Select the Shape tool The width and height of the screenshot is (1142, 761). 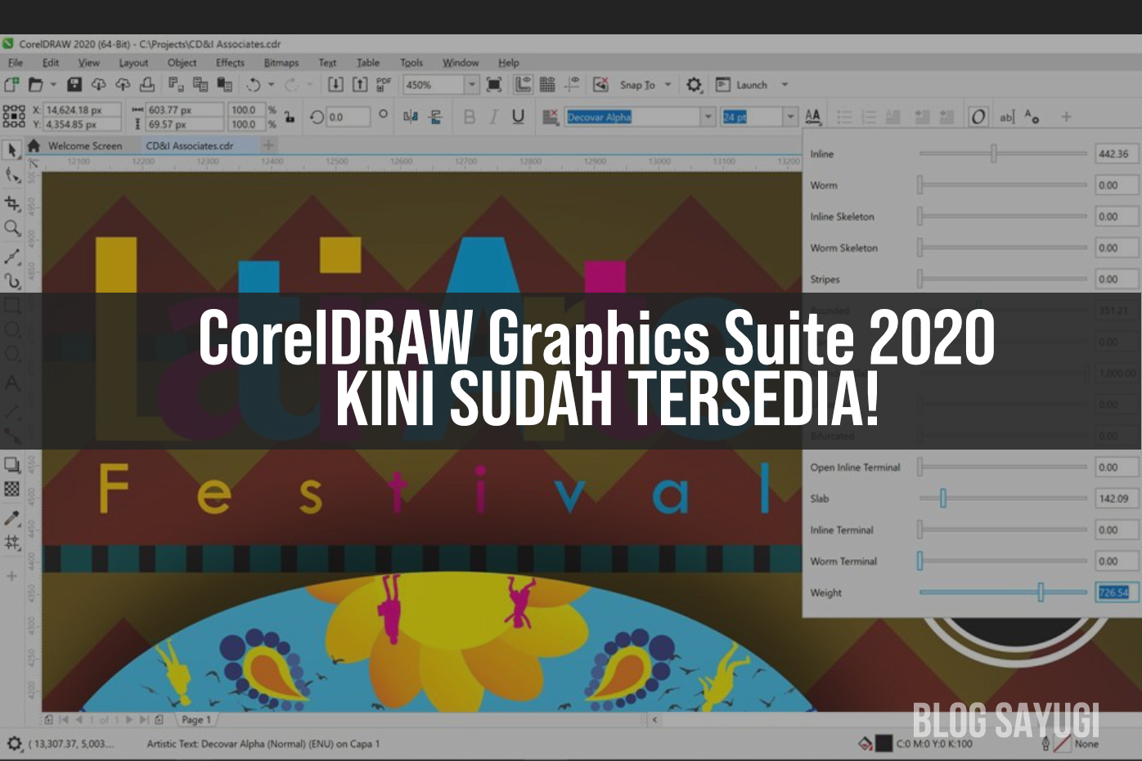click(12, 176)
